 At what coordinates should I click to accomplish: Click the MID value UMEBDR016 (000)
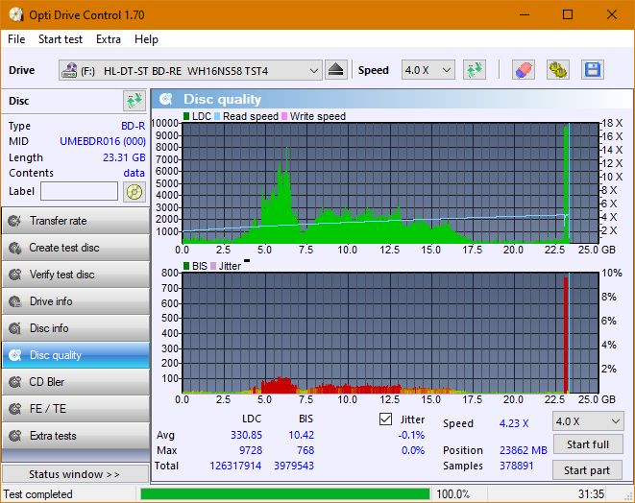(103, 141)
